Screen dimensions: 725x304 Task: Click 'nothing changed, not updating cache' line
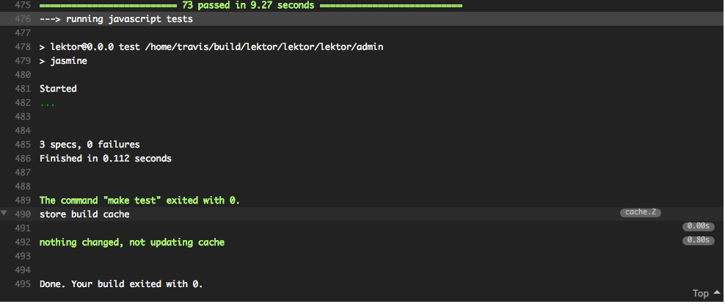(x=132, y=242)
